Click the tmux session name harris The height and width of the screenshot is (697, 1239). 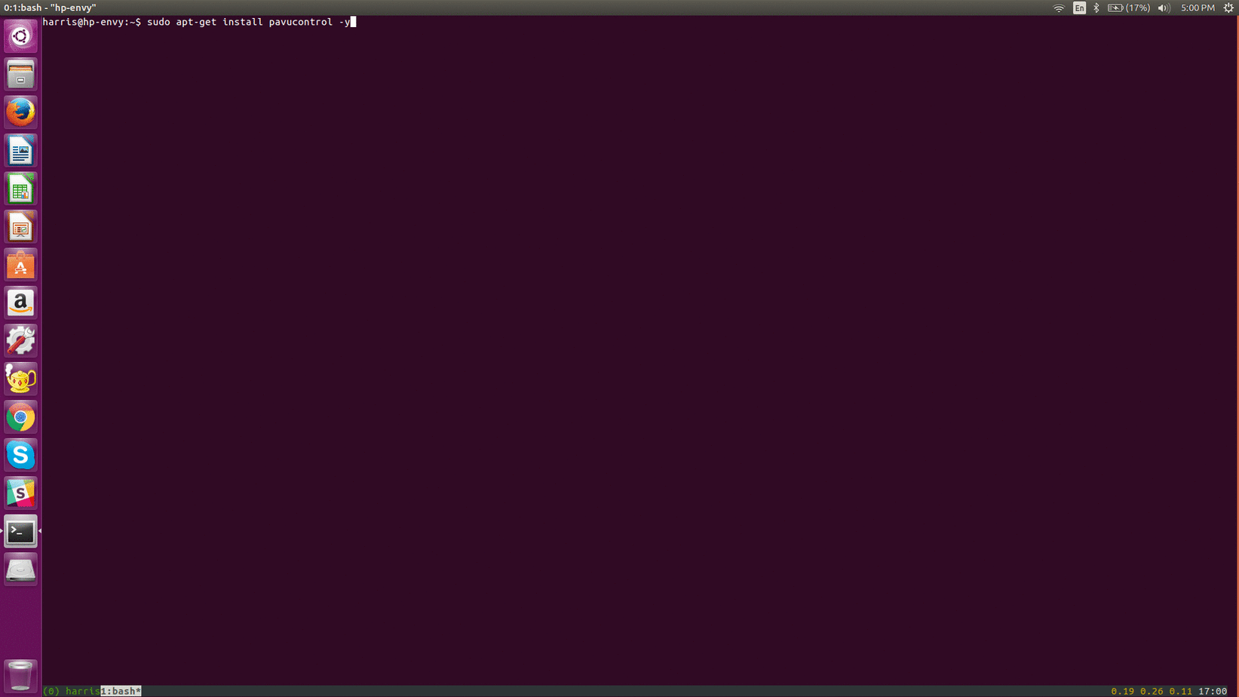pyautogui.click(x=83, y=691)
